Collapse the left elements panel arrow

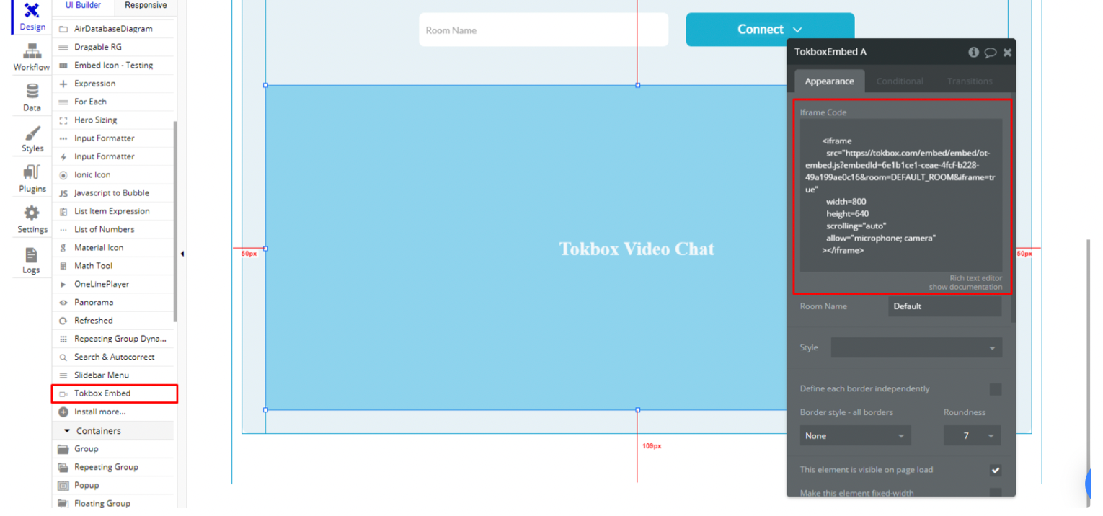[182, 254]
